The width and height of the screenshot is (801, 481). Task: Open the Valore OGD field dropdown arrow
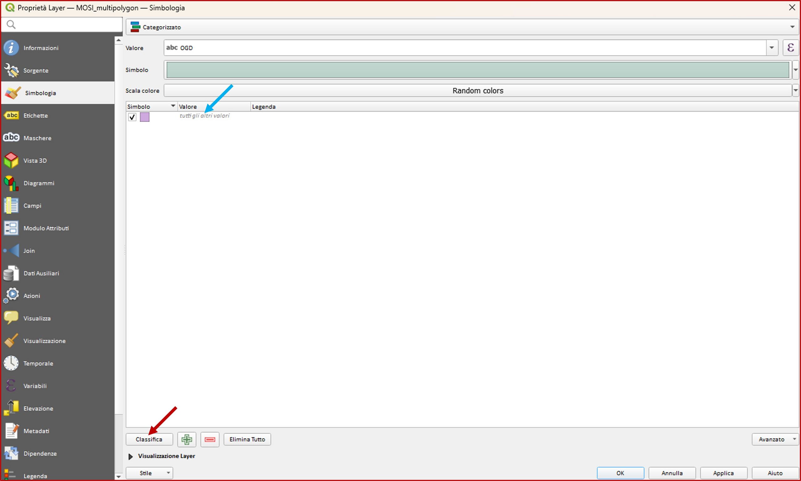772,48
